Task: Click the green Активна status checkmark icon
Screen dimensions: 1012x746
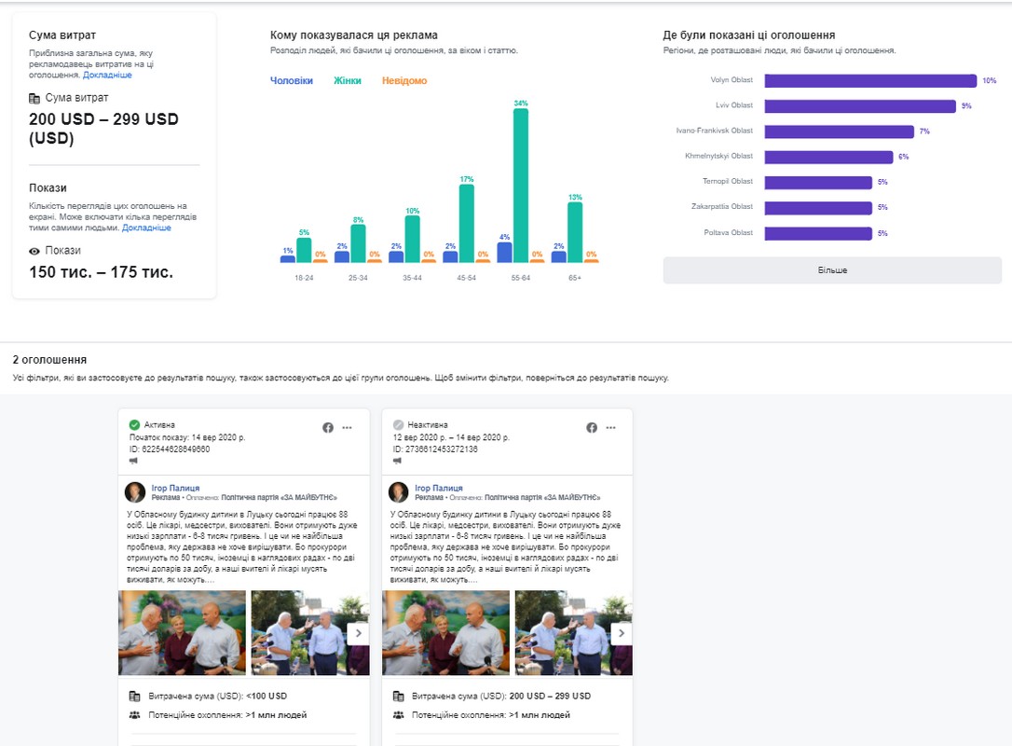Action: click(135, 424)
